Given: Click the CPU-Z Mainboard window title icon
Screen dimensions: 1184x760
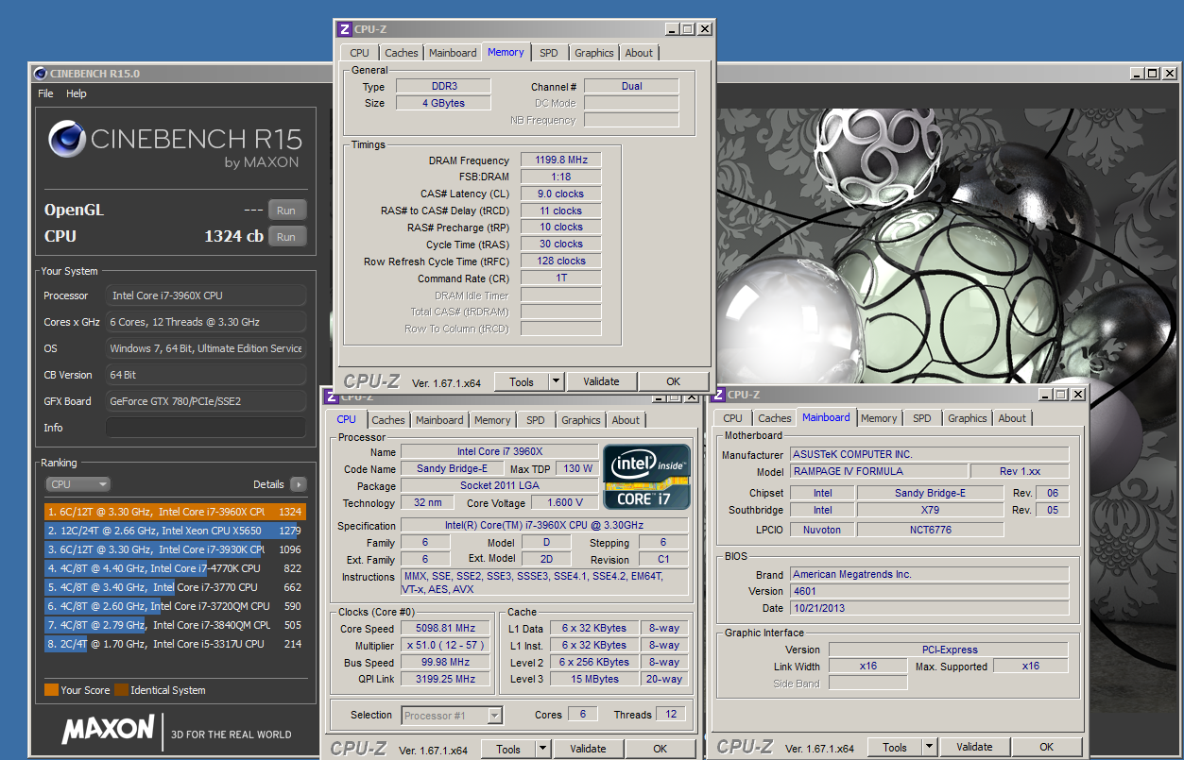Looking at the screenshot, I should coord(719,395).
